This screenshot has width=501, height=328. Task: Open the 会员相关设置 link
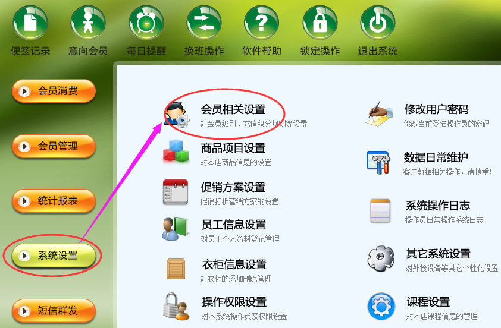click(x=233, y=109)
